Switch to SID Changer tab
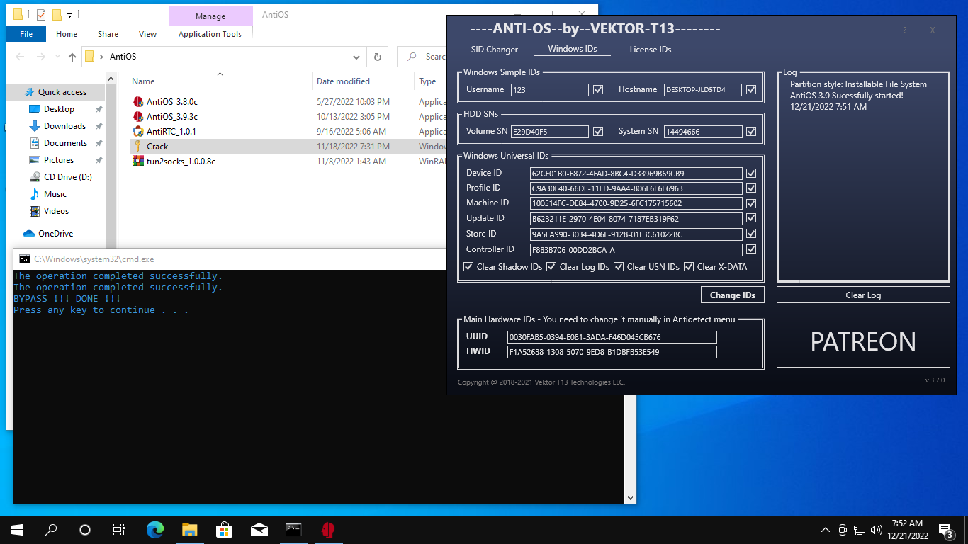Screen dimensions: 968x544 coord(495,50)
